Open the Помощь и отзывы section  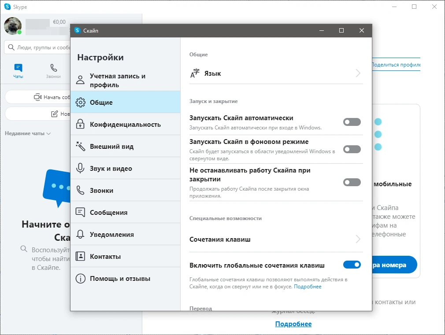[x=125, y=279]
